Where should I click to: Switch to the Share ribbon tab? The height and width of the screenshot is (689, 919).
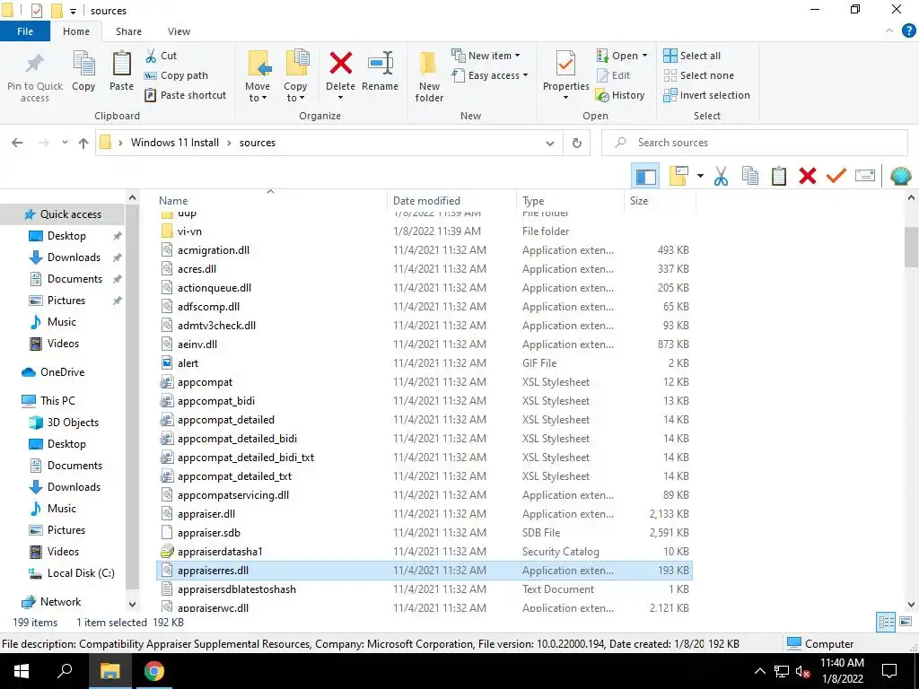pyautogui.click(x=128, y=31)
